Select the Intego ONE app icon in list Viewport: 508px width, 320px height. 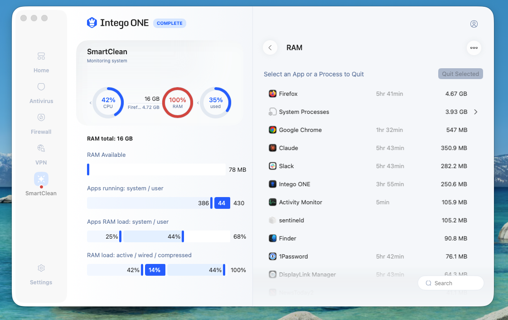point(272,184)
